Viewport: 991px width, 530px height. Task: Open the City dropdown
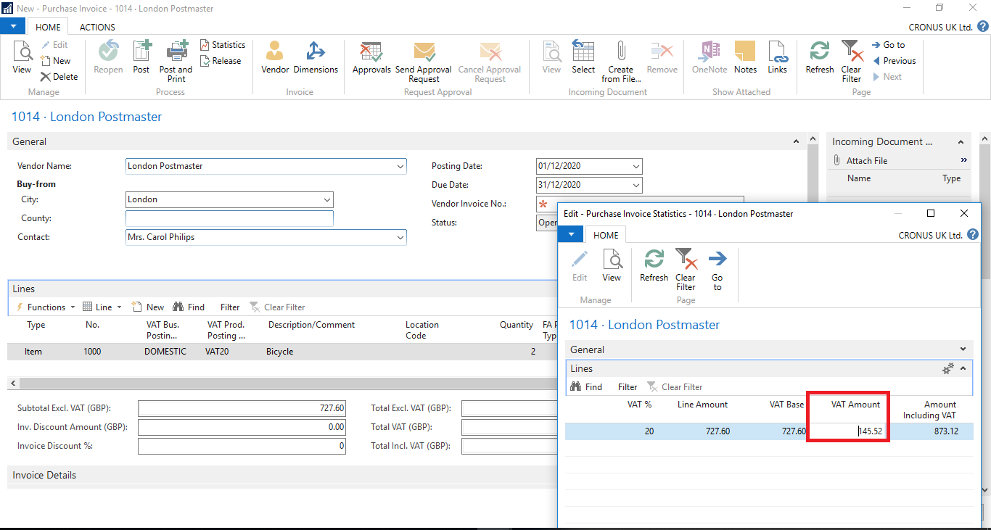pos(327,199)
